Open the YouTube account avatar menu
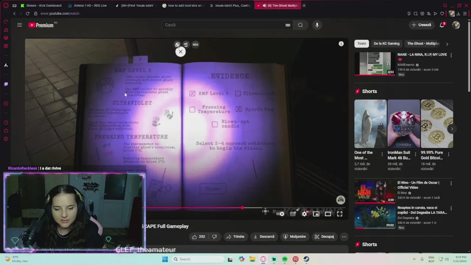The image size is (471, 265). [456, 25]
